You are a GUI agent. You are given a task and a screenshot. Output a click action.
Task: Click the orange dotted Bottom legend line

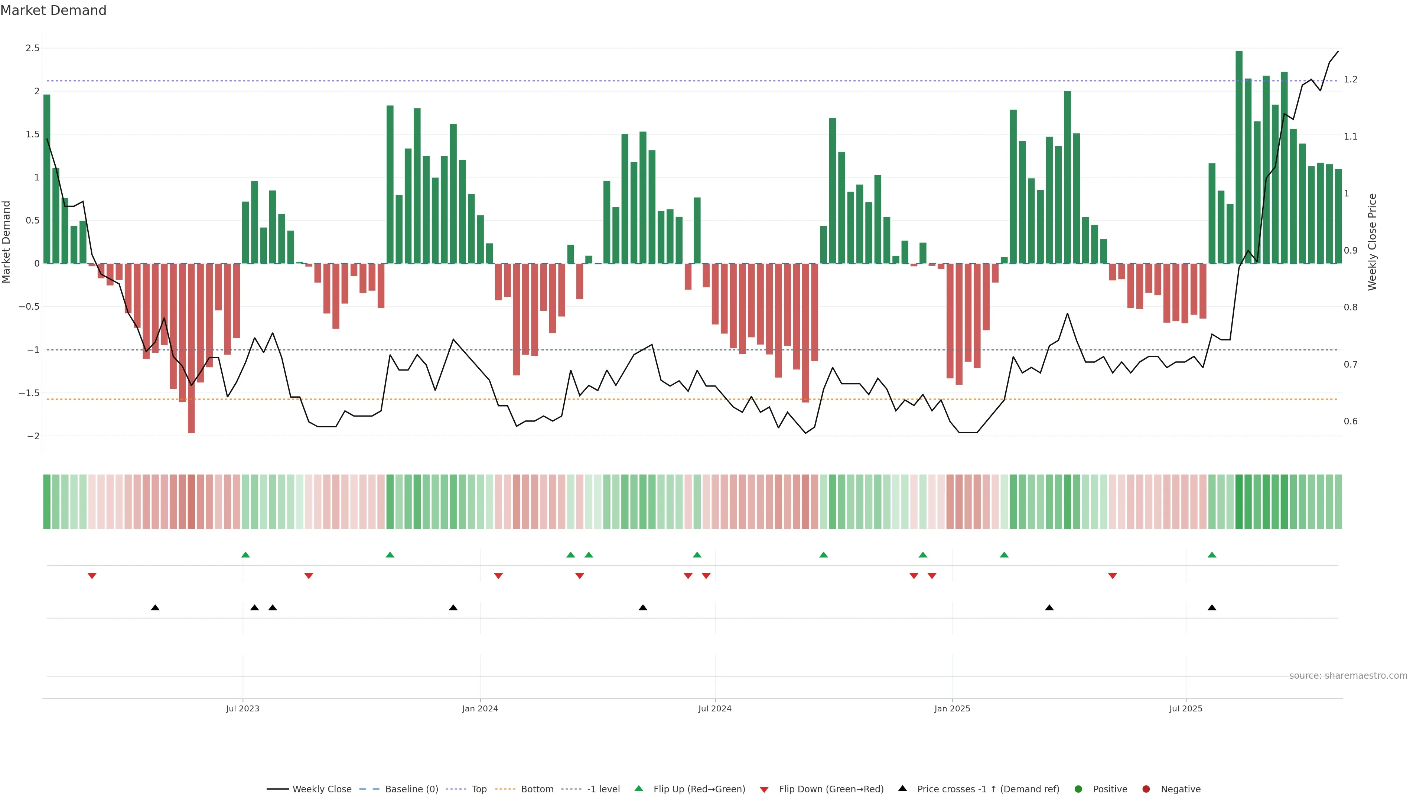[x=505, y=789]
